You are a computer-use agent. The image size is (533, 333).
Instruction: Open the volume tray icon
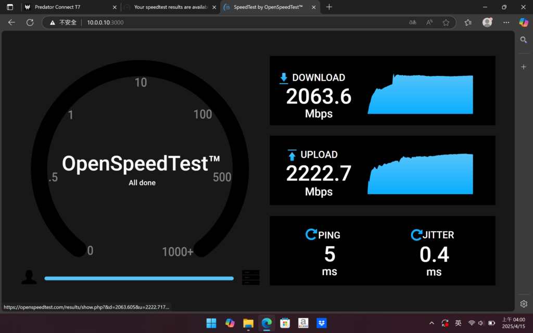click(x=481, y=323)
